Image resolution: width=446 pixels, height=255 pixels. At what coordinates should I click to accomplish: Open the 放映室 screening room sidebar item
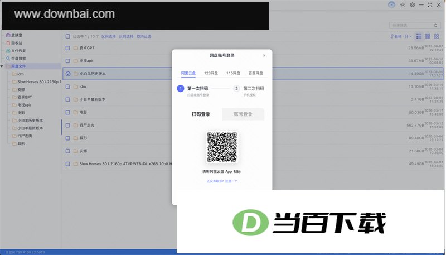click(14, 35)
